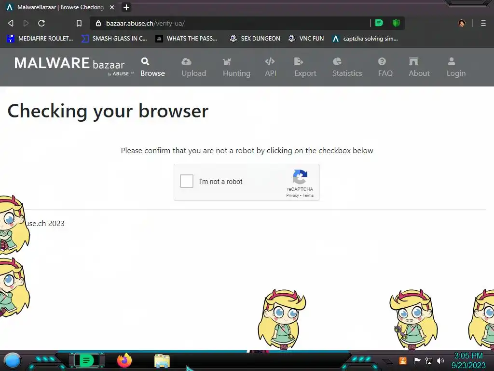Click the Start orb on the taskbar
Viewport: 494px width, 371px height.
tap(13, 360)
